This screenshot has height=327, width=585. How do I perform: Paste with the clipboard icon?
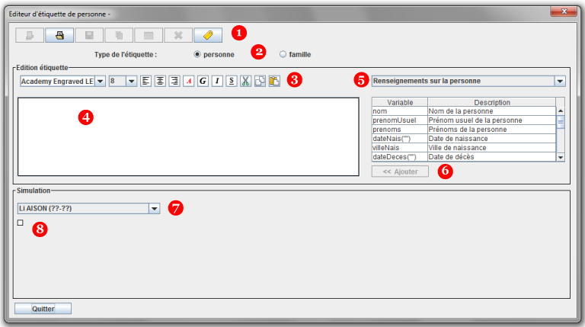pos(274,81)
